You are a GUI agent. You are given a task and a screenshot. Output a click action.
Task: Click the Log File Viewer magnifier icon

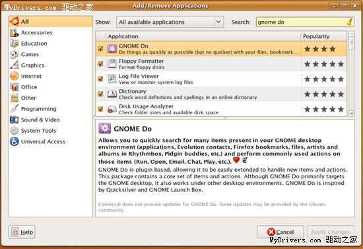pos(112,79)
